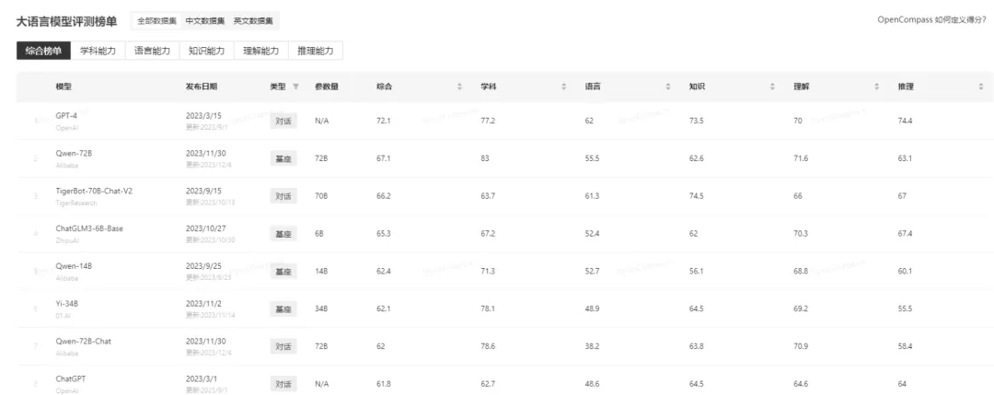Viewport: 994px width, 395px height.
Task: Click the 基座 tag in Qwen-14B row
Action: coord(283,272)
